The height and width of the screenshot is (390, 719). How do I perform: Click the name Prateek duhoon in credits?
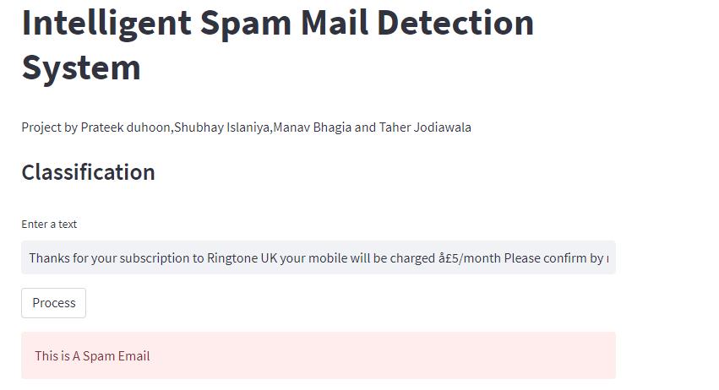coord(125,127)
